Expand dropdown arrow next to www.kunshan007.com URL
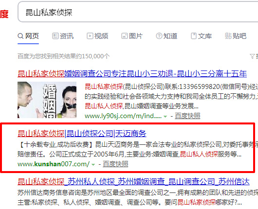The height and width of the screenshot is (209, 258). tap(93, 164)
